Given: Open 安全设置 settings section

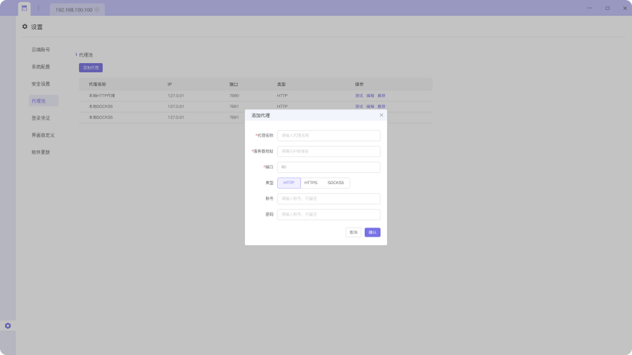Looking at the screenshot, I should tap(41, 84).
